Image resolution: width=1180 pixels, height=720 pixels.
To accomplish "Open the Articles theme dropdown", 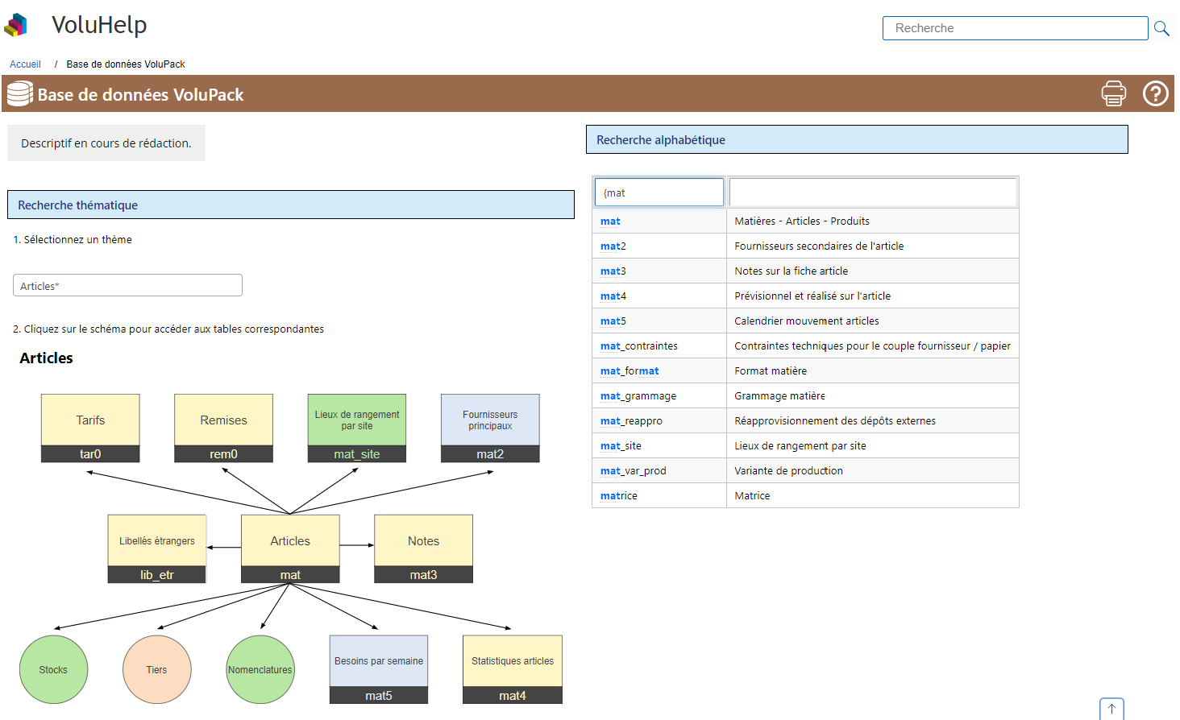I will [x=127, y=285].
